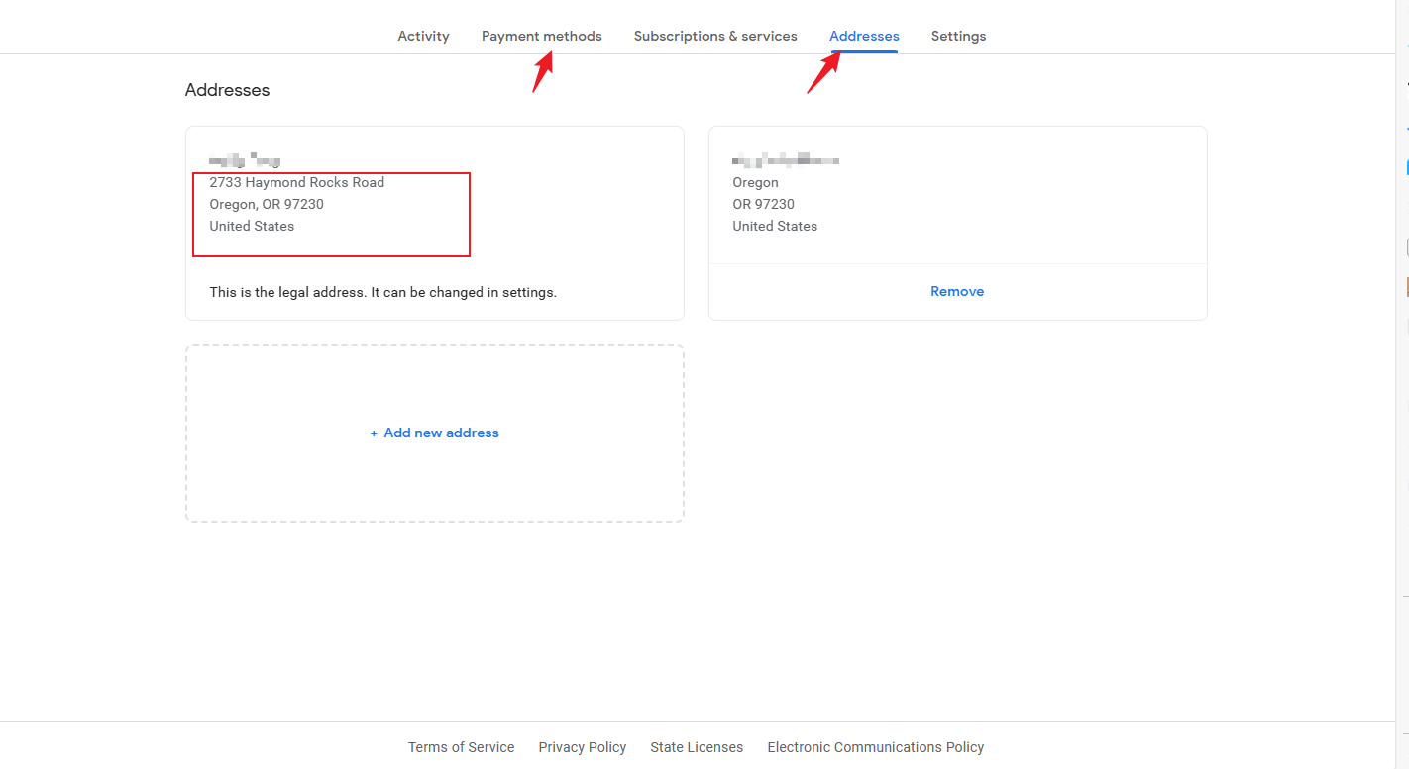The height and width of the screenshot is (769, 1409).
Task: Click the 'OR 97230' line in the removable card
Action: click(763, 204)
